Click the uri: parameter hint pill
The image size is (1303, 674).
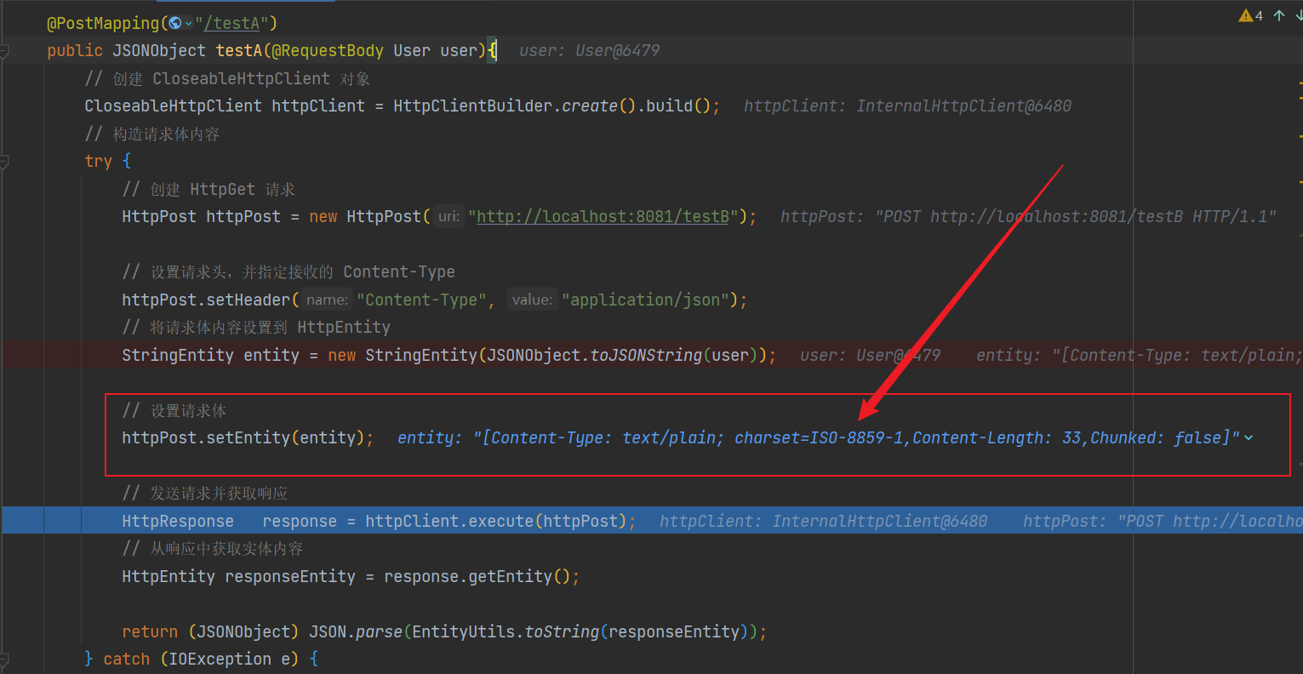(448, 216)
